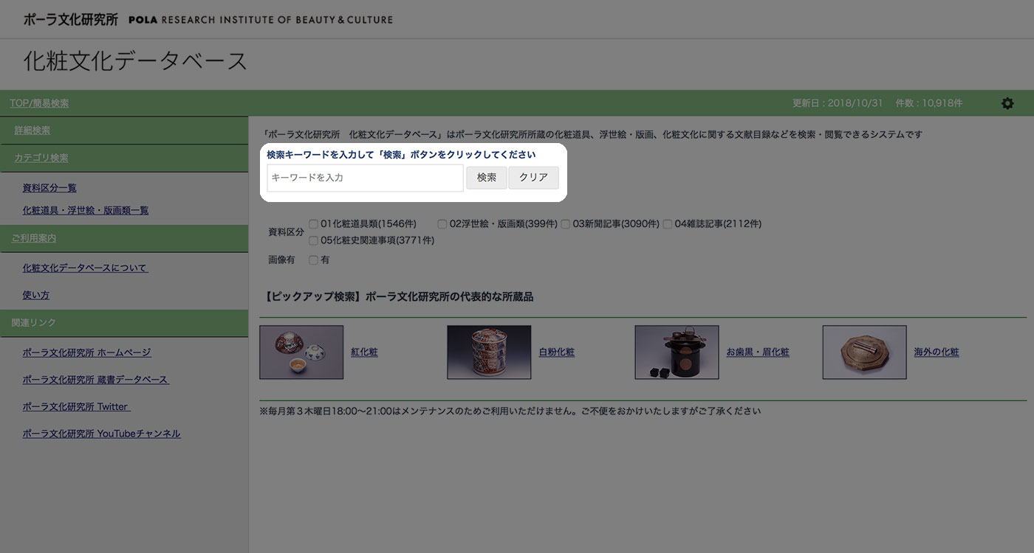
Task: Open the 紅化粧 text link
Action: point(364,352)
